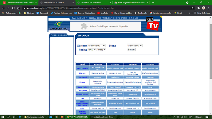
Task: Click the address bar URL
Action: (70, 8)
